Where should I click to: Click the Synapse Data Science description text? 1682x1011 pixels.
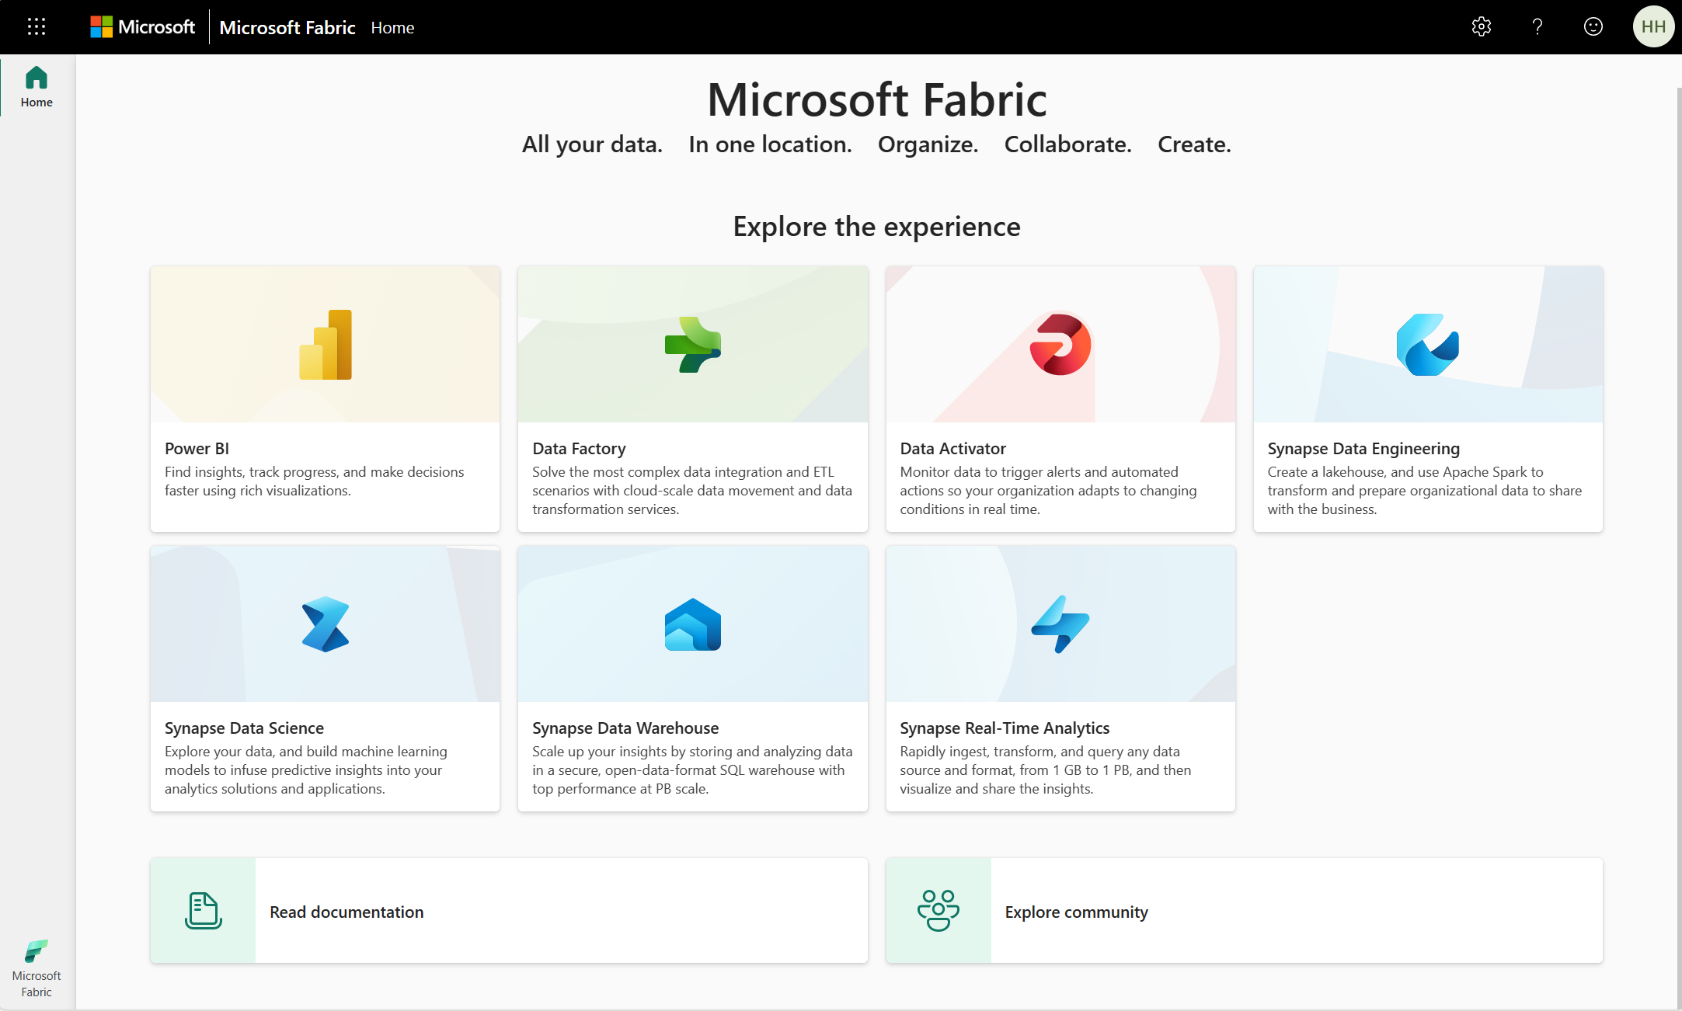pos(306,770)
